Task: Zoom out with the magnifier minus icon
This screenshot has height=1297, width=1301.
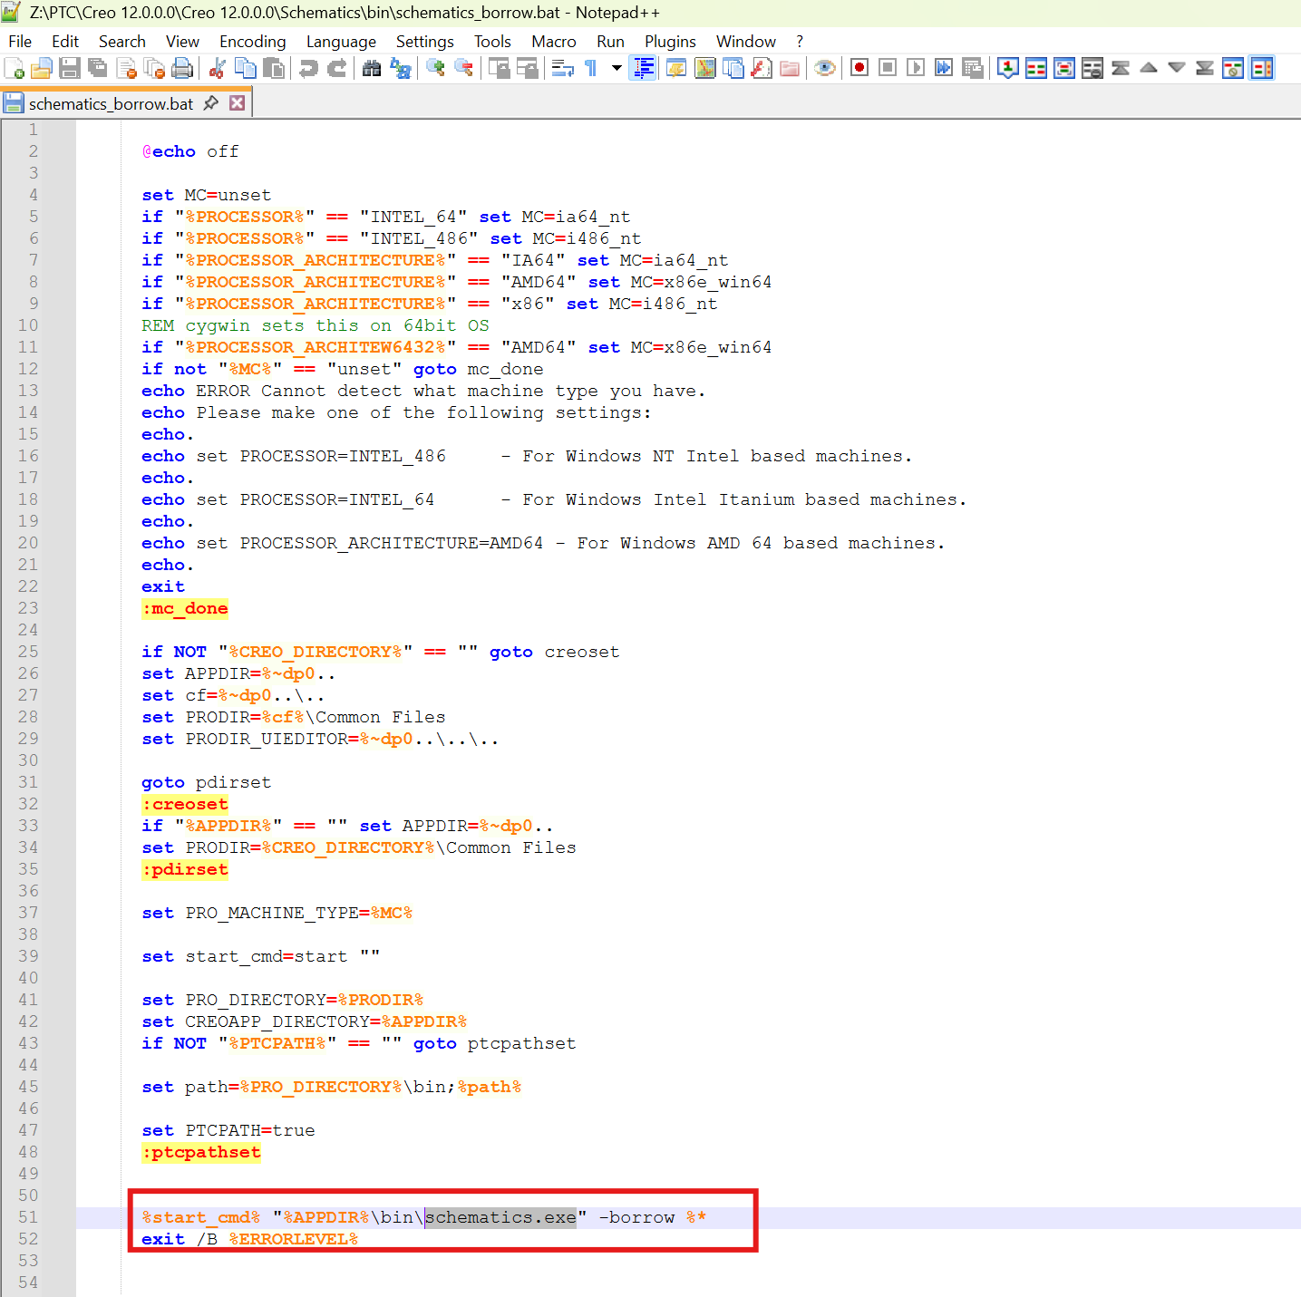Action: [463, 68]
